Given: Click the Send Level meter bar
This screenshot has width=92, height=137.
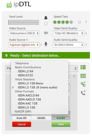Looking at the screenshot, I should pos(24,22).
